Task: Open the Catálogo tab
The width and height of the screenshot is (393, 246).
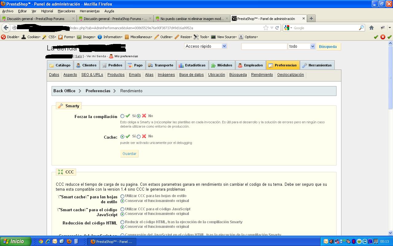Action: (x=60, y=65)
